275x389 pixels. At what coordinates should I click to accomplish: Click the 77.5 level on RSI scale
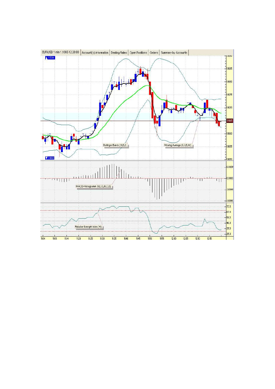229,206
